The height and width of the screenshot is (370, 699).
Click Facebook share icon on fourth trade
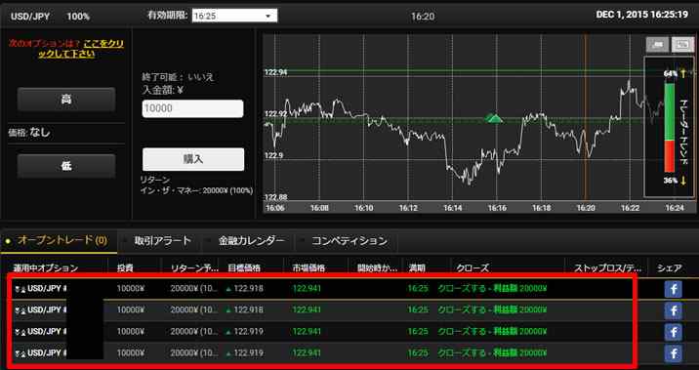(x=674, y=353)
